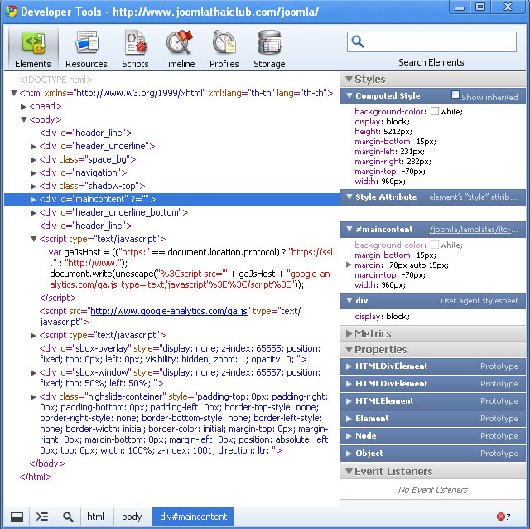Show the console via status bar icon
Image resolution: width=530 pixels, height=529 pixels.
[42, 517]
